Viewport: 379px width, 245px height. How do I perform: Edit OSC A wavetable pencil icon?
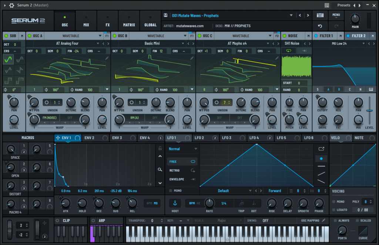(107, 58)
